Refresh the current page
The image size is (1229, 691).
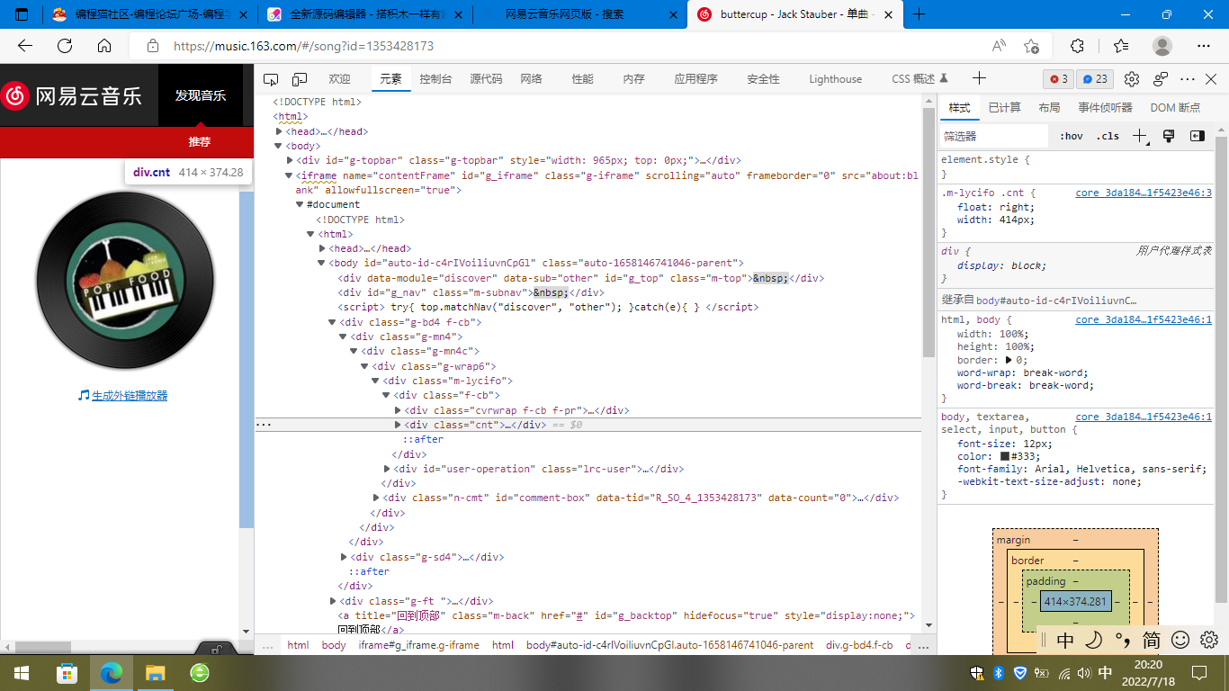(x=65, y=46)
